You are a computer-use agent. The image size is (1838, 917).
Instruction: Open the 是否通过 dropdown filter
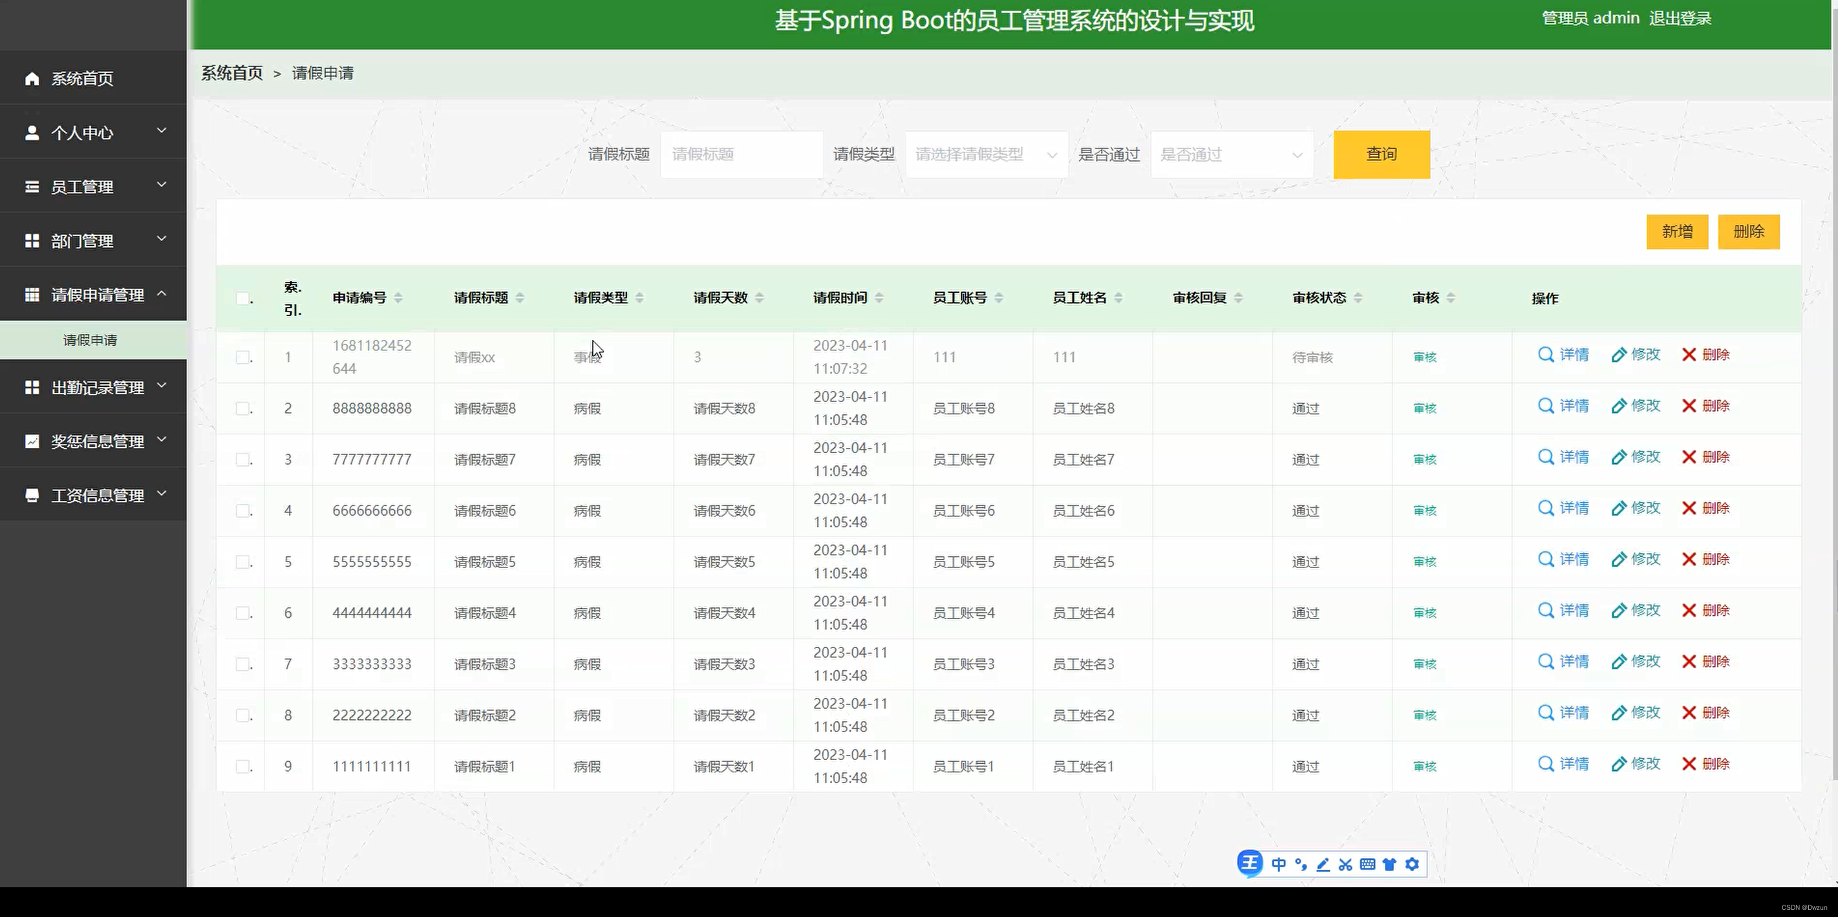pos(1232,154)
